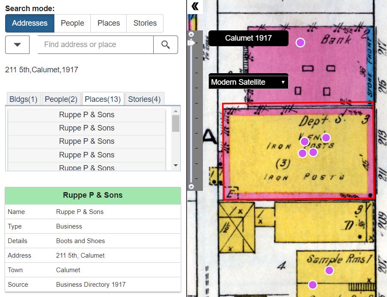Click the purple marker in Sample Rms building
387x297 pixels.
coord(329,270)
